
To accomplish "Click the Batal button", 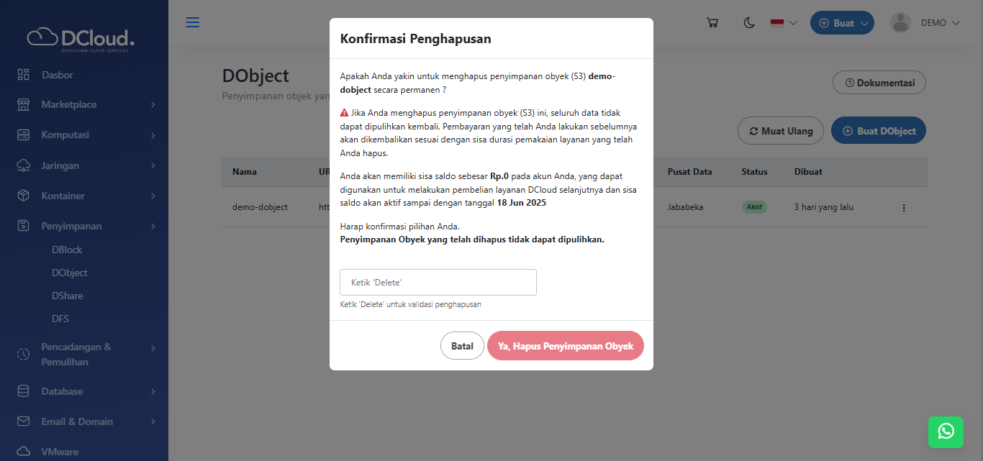I will tap(462, 346).
